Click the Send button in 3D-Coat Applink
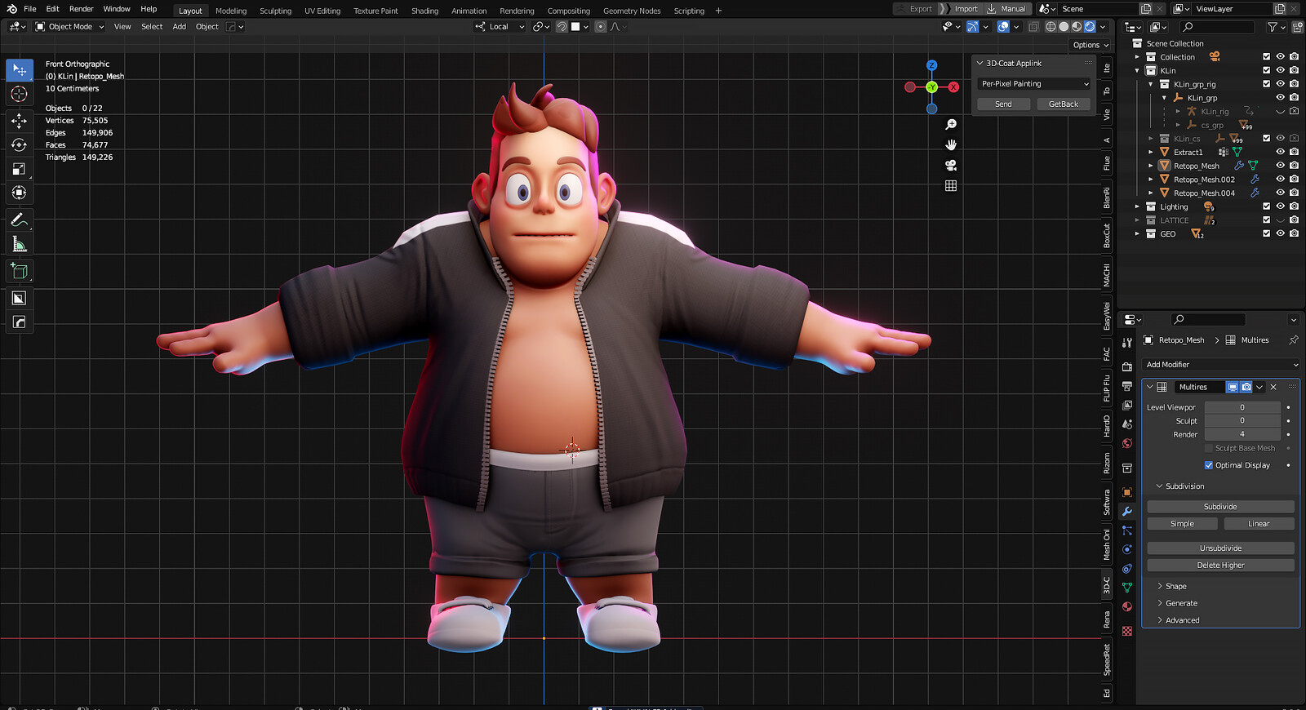1306x710 pixels. (x=1004, y=104)
